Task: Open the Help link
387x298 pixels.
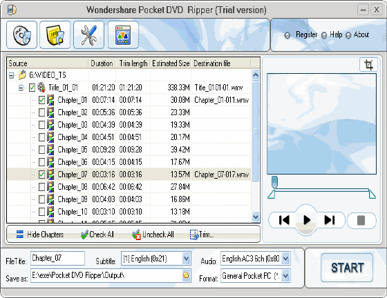Action: (x=336, y=34)
